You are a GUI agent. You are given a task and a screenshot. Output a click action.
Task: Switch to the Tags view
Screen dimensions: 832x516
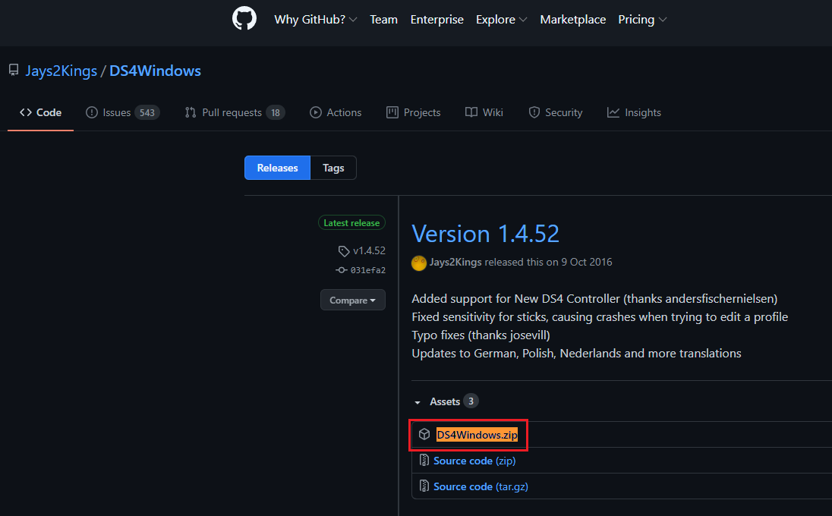(333, 168)
